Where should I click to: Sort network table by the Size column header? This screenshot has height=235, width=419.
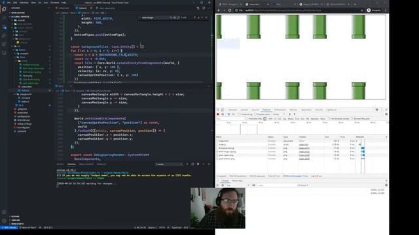[x=331, y=137]
